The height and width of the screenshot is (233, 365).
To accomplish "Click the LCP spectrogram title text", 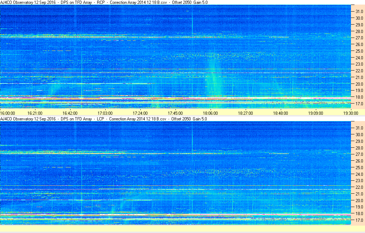I will click(104, 119).
